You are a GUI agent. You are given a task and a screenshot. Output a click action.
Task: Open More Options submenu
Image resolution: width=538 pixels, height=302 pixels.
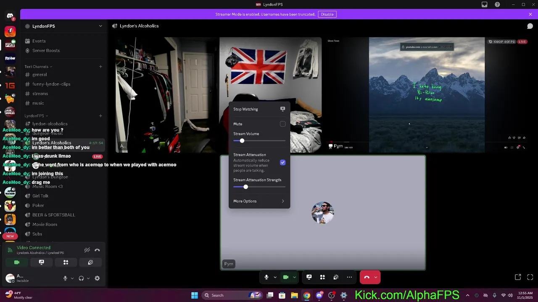(259, 201)
